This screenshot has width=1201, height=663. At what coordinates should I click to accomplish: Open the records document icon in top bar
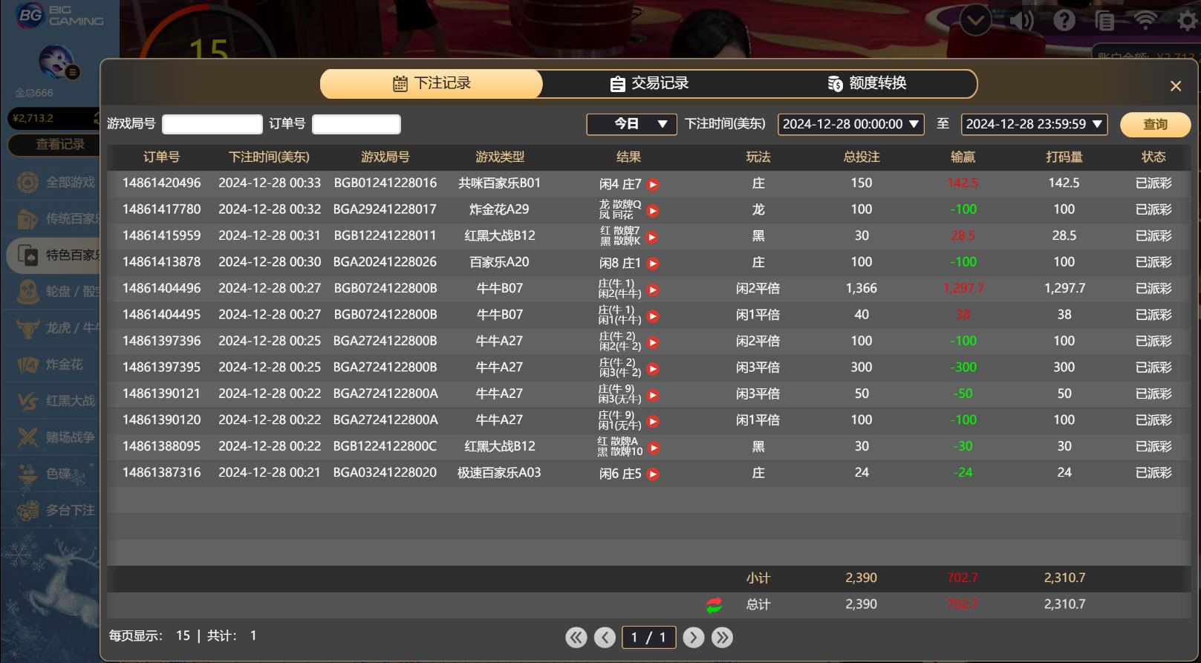click(x=1104, y=21)
